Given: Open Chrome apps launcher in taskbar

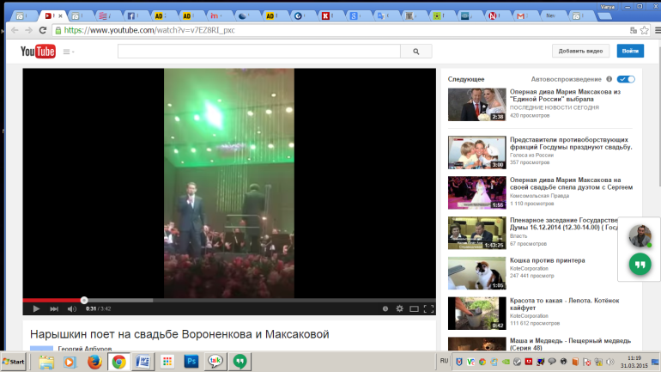Looking at the screenshot, I should click(167, 362).
